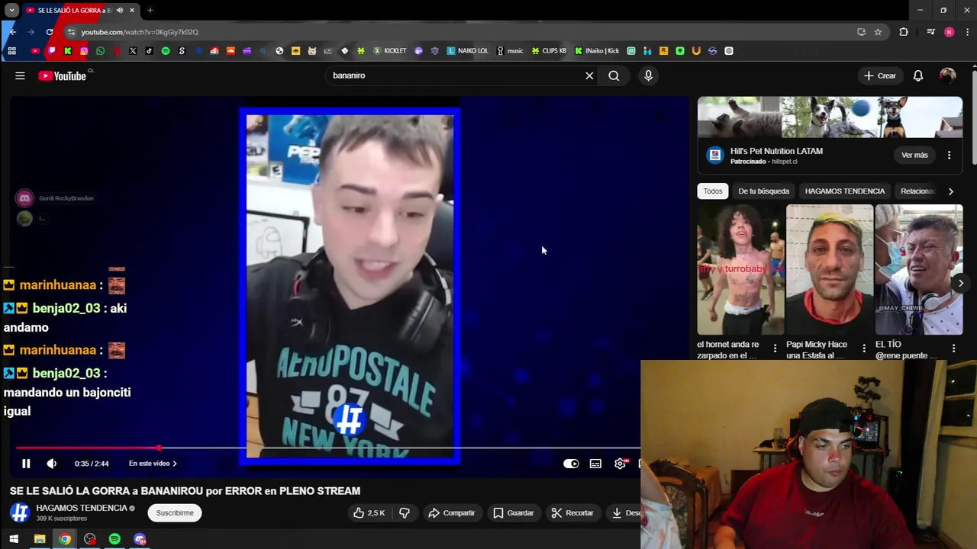
Task: Open the Papi Micky Hace una Estafa short
Action: [830, 270]
